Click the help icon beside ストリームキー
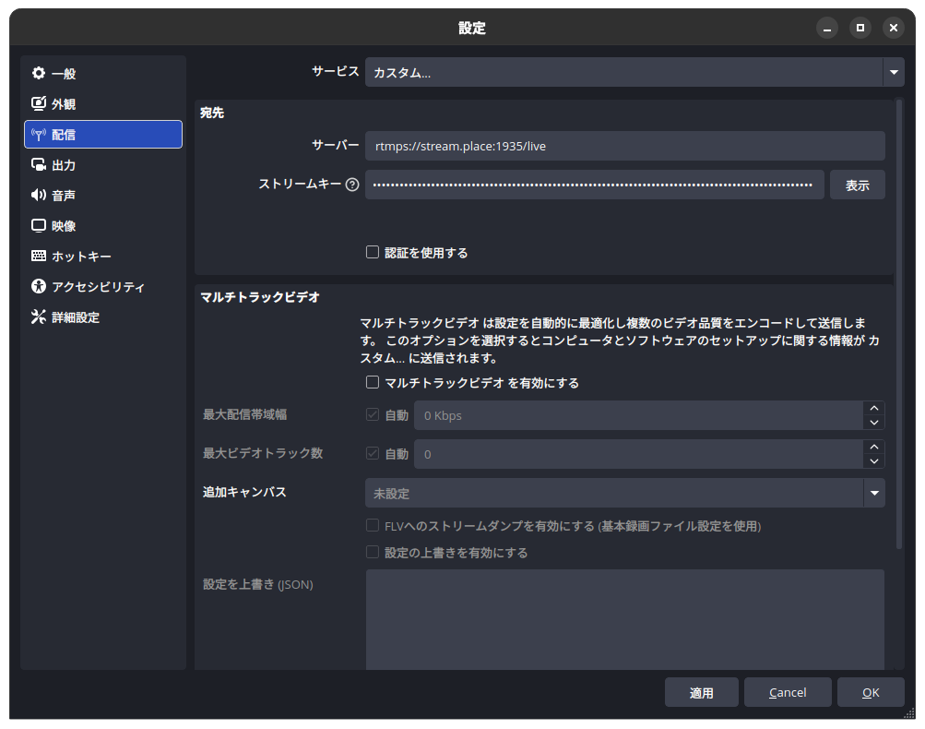Image resolution: width=925 pixels, height=729 pixels. (x=351, y=185)
